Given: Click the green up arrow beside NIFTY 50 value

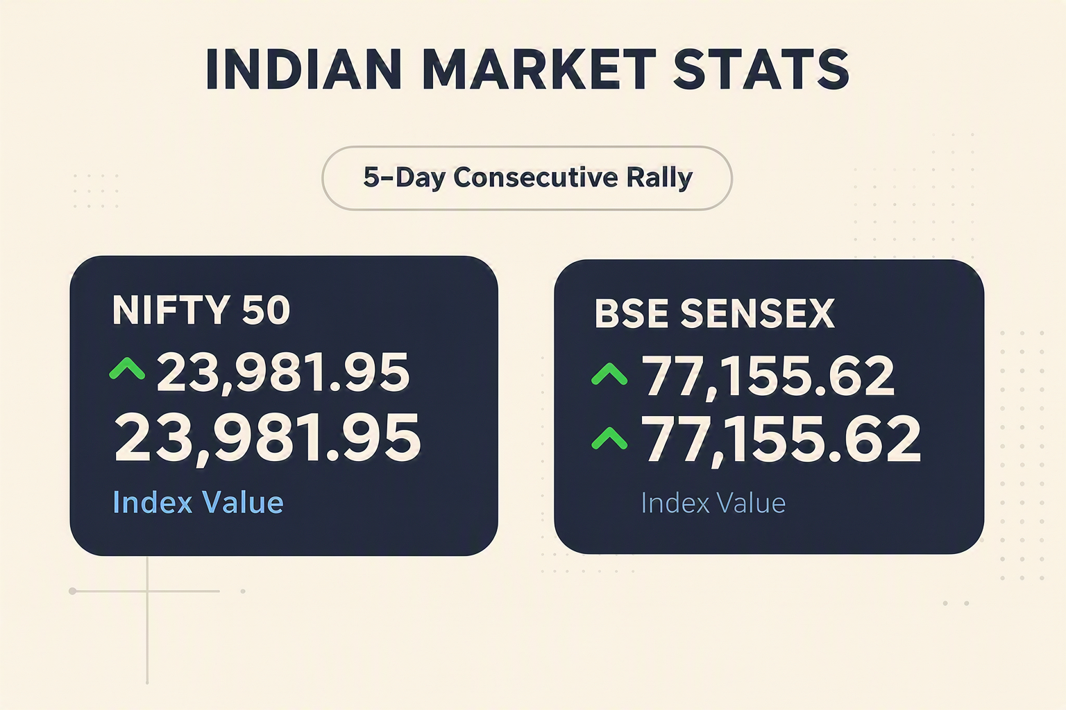Looking at the screenshot, I should [x=127, y=369].
